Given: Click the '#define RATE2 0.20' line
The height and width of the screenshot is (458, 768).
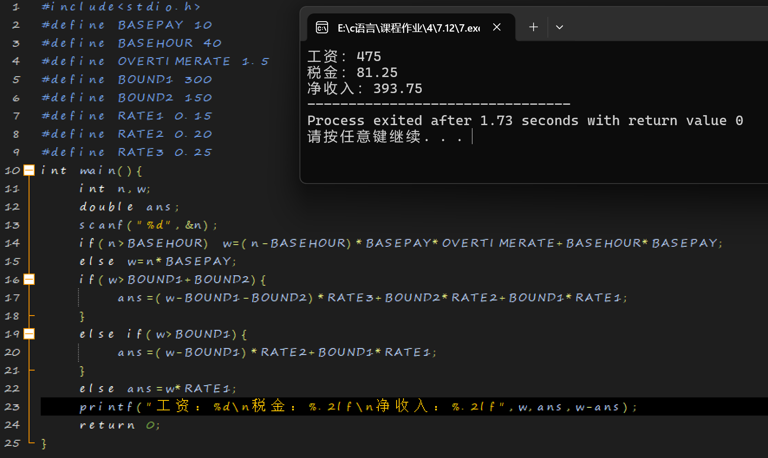Looking at the screenshot, I should coord(127,134).
